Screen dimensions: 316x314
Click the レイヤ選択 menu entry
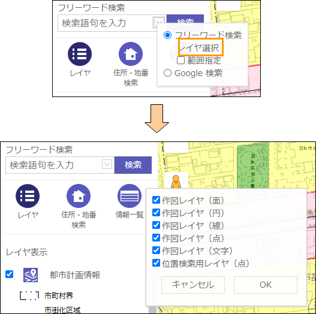[x=199, y=48]
